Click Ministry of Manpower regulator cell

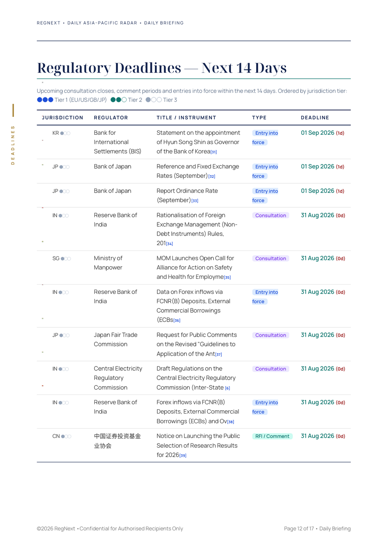(x=108, y=263)
